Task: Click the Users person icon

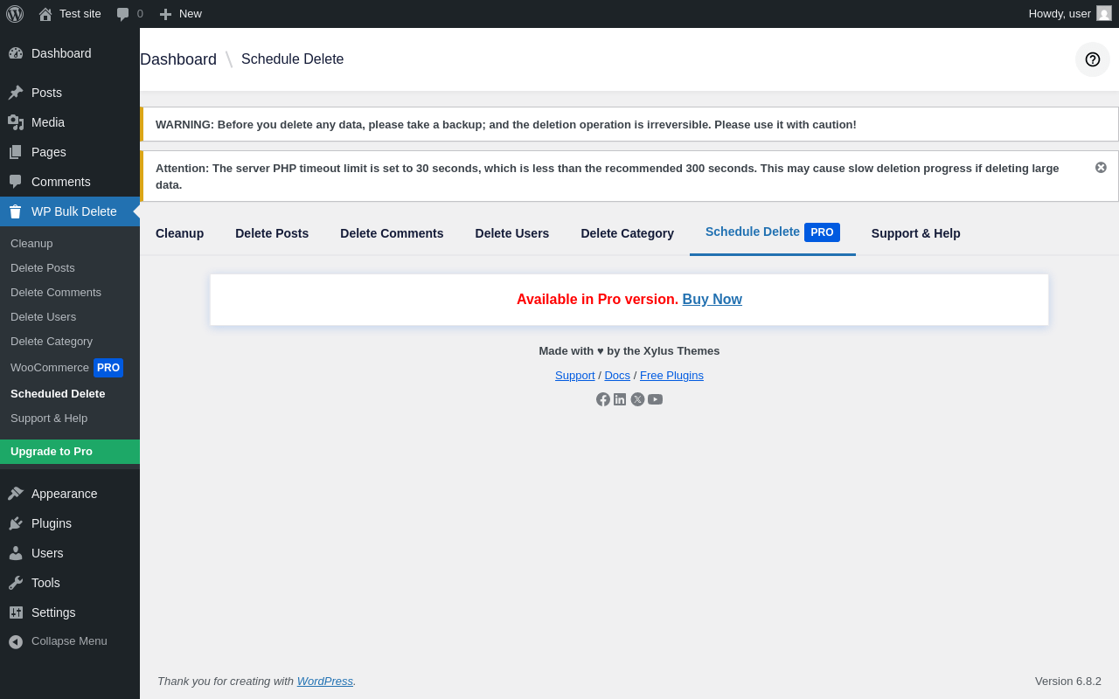Action: click(x=16, y=553)
